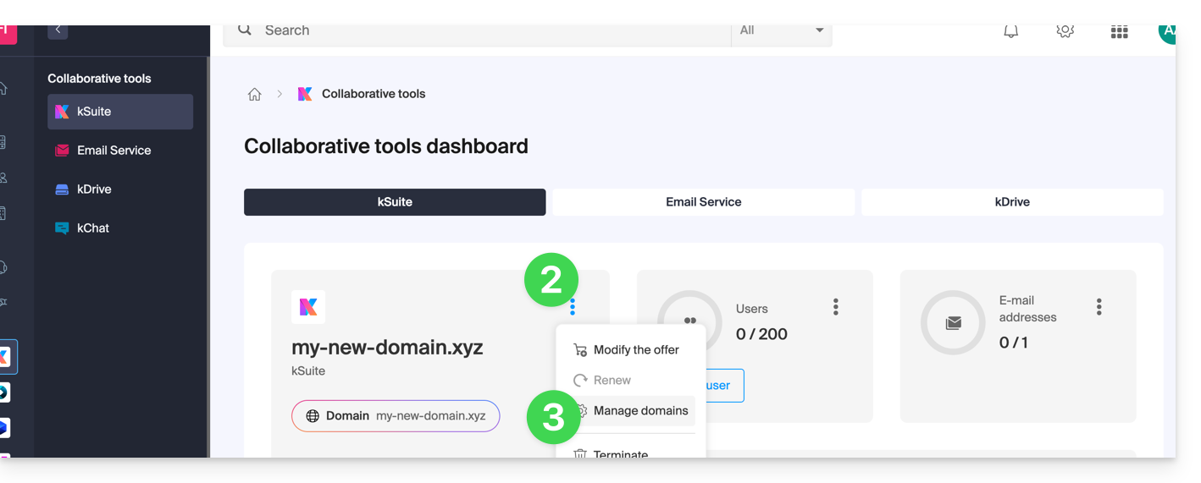Click the Domain my-new-domain.xyz badge
The image size is (1201, 483).
[x=396, y=416]
